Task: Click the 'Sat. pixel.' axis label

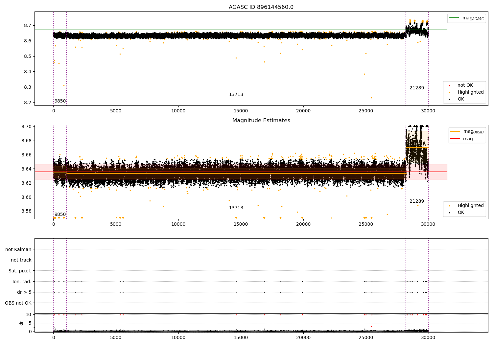Action: pos(20,271)
